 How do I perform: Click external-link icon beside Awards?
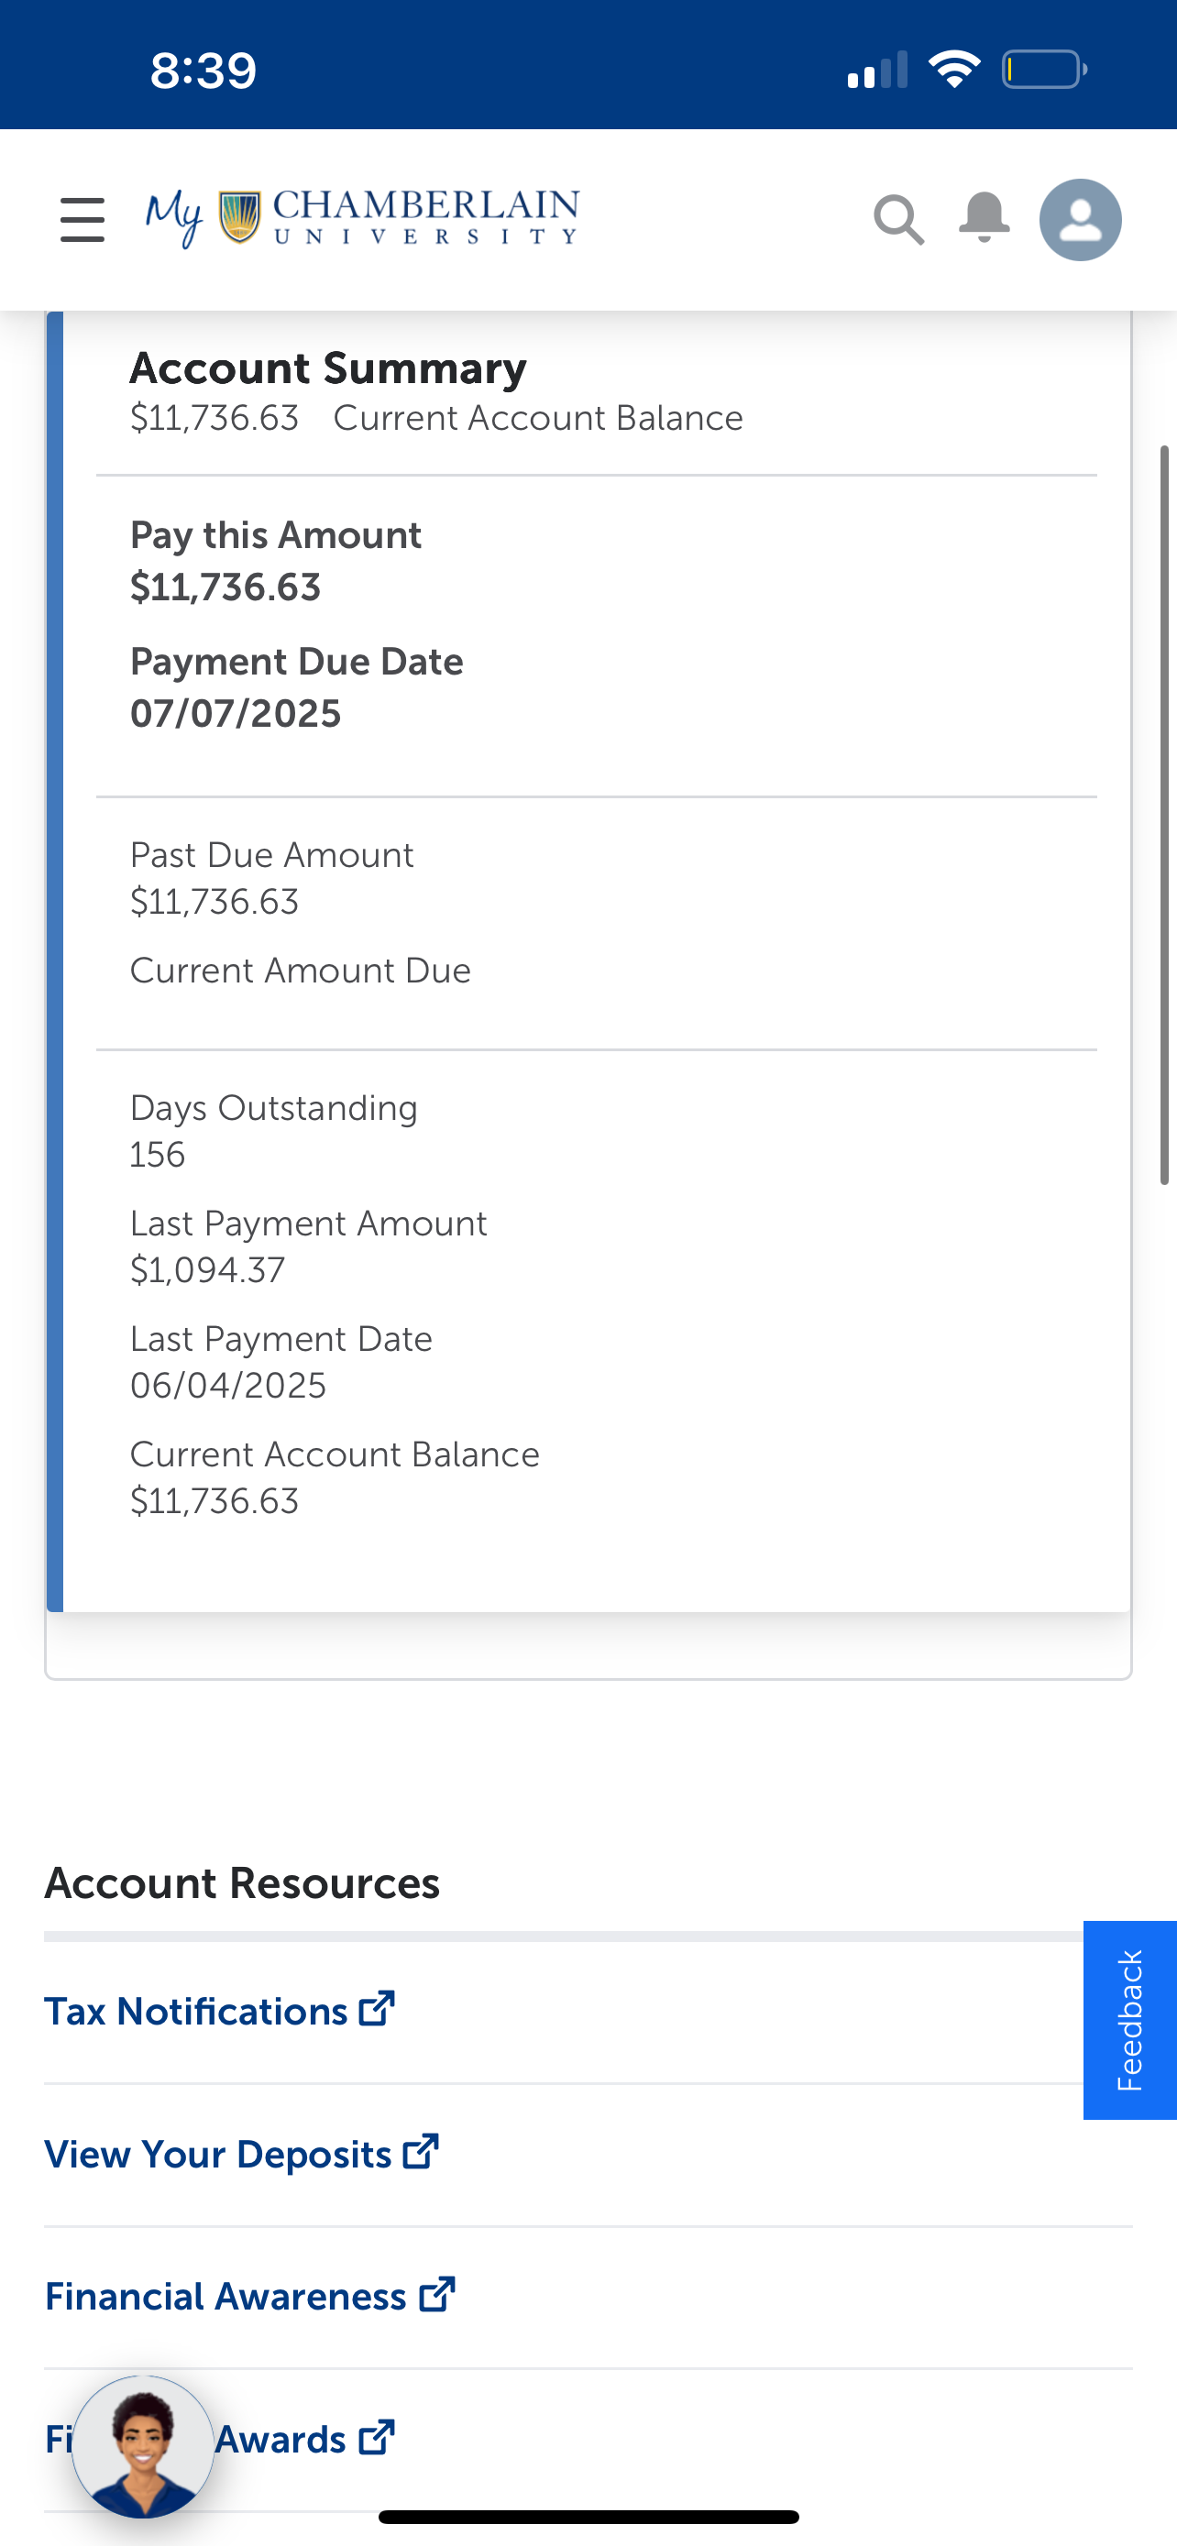click(x=377, y=2437)
